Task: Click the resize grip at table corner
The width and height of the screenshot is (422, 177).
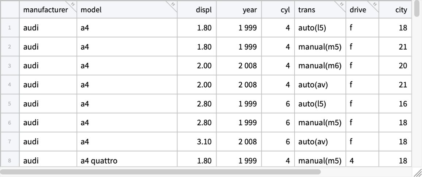Action: pos(418,173)
